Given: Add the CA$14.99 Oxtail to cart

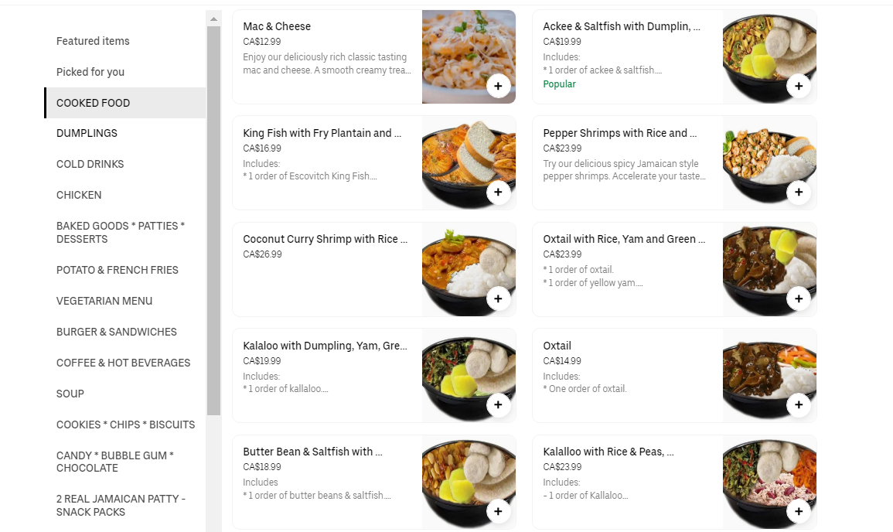Looking at the screenshot, I should (799, 404).
